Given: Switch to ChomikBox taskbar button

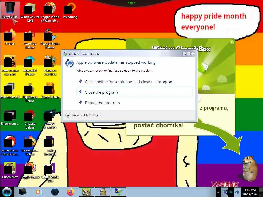Looking at the screenshot, I should (x=87, y=192).
